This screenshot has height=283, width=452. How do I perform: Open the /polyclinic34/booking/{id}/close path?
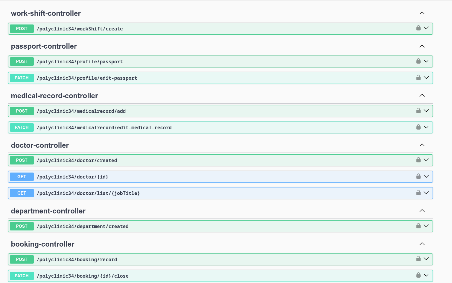[x=83, y=276]
